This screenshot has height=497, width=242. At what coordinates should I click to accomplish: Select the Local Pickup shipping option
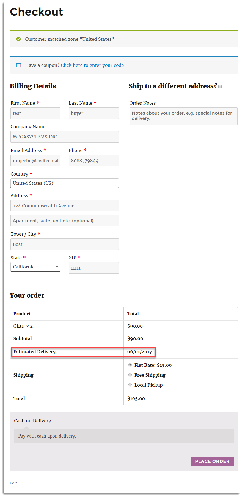click(130, 385)
